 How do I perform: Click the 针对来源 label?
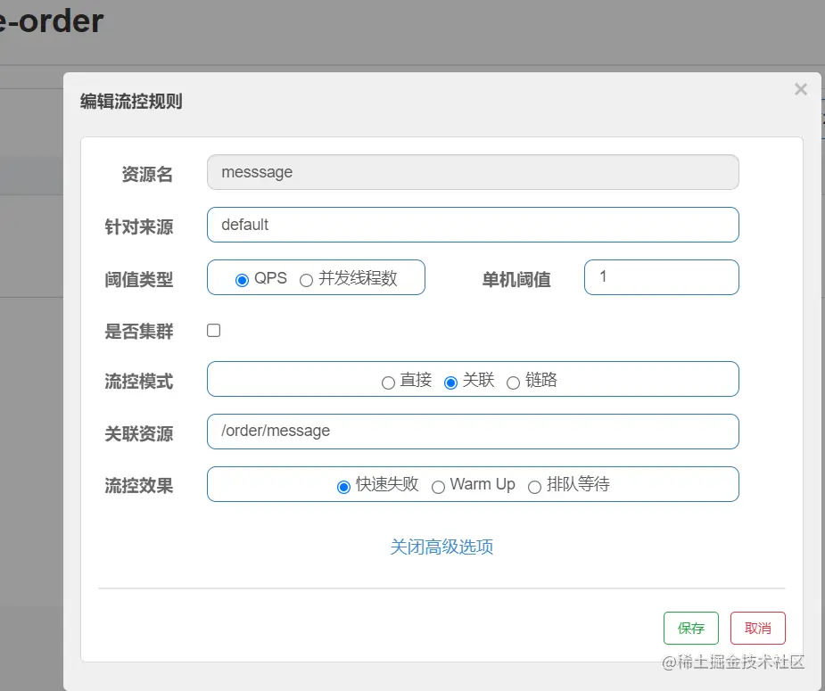click(139, 226)
